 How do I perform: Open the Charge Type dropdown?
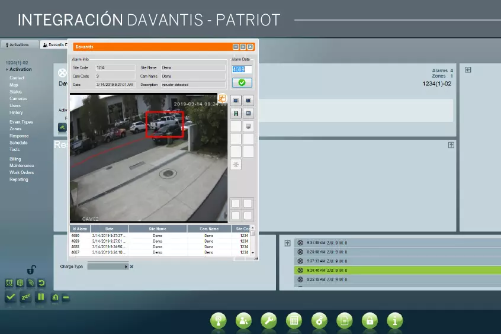[108, 266]
